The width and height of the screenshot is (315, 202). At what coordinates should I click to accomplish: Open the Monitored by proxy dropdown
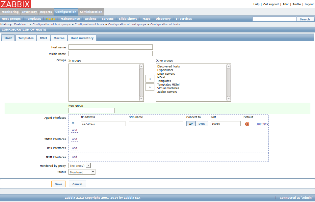80,166
